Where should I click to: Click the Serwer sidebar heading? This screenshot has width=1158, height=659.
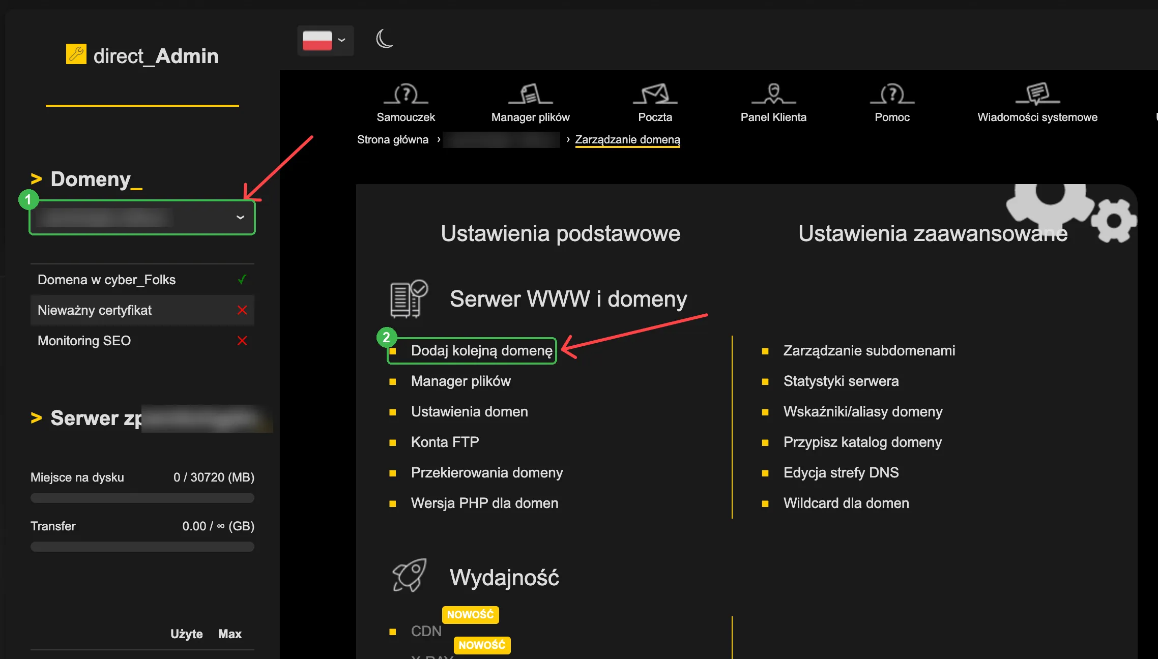click(151, 418)
